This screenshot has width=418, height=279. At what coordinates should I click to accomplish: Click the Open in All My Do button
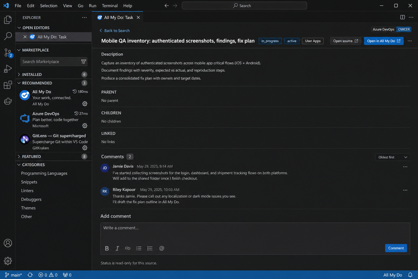(384, 41)
